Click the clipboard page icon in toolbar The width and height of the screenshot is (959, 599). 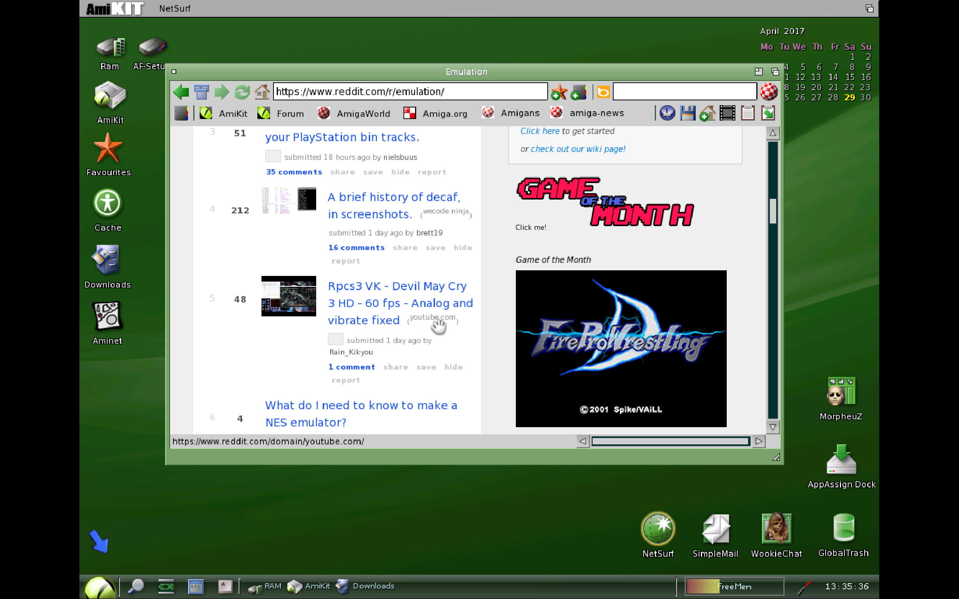748,113
